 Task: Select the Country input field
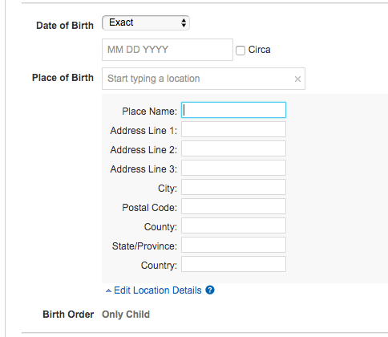(x=233, y=264)
